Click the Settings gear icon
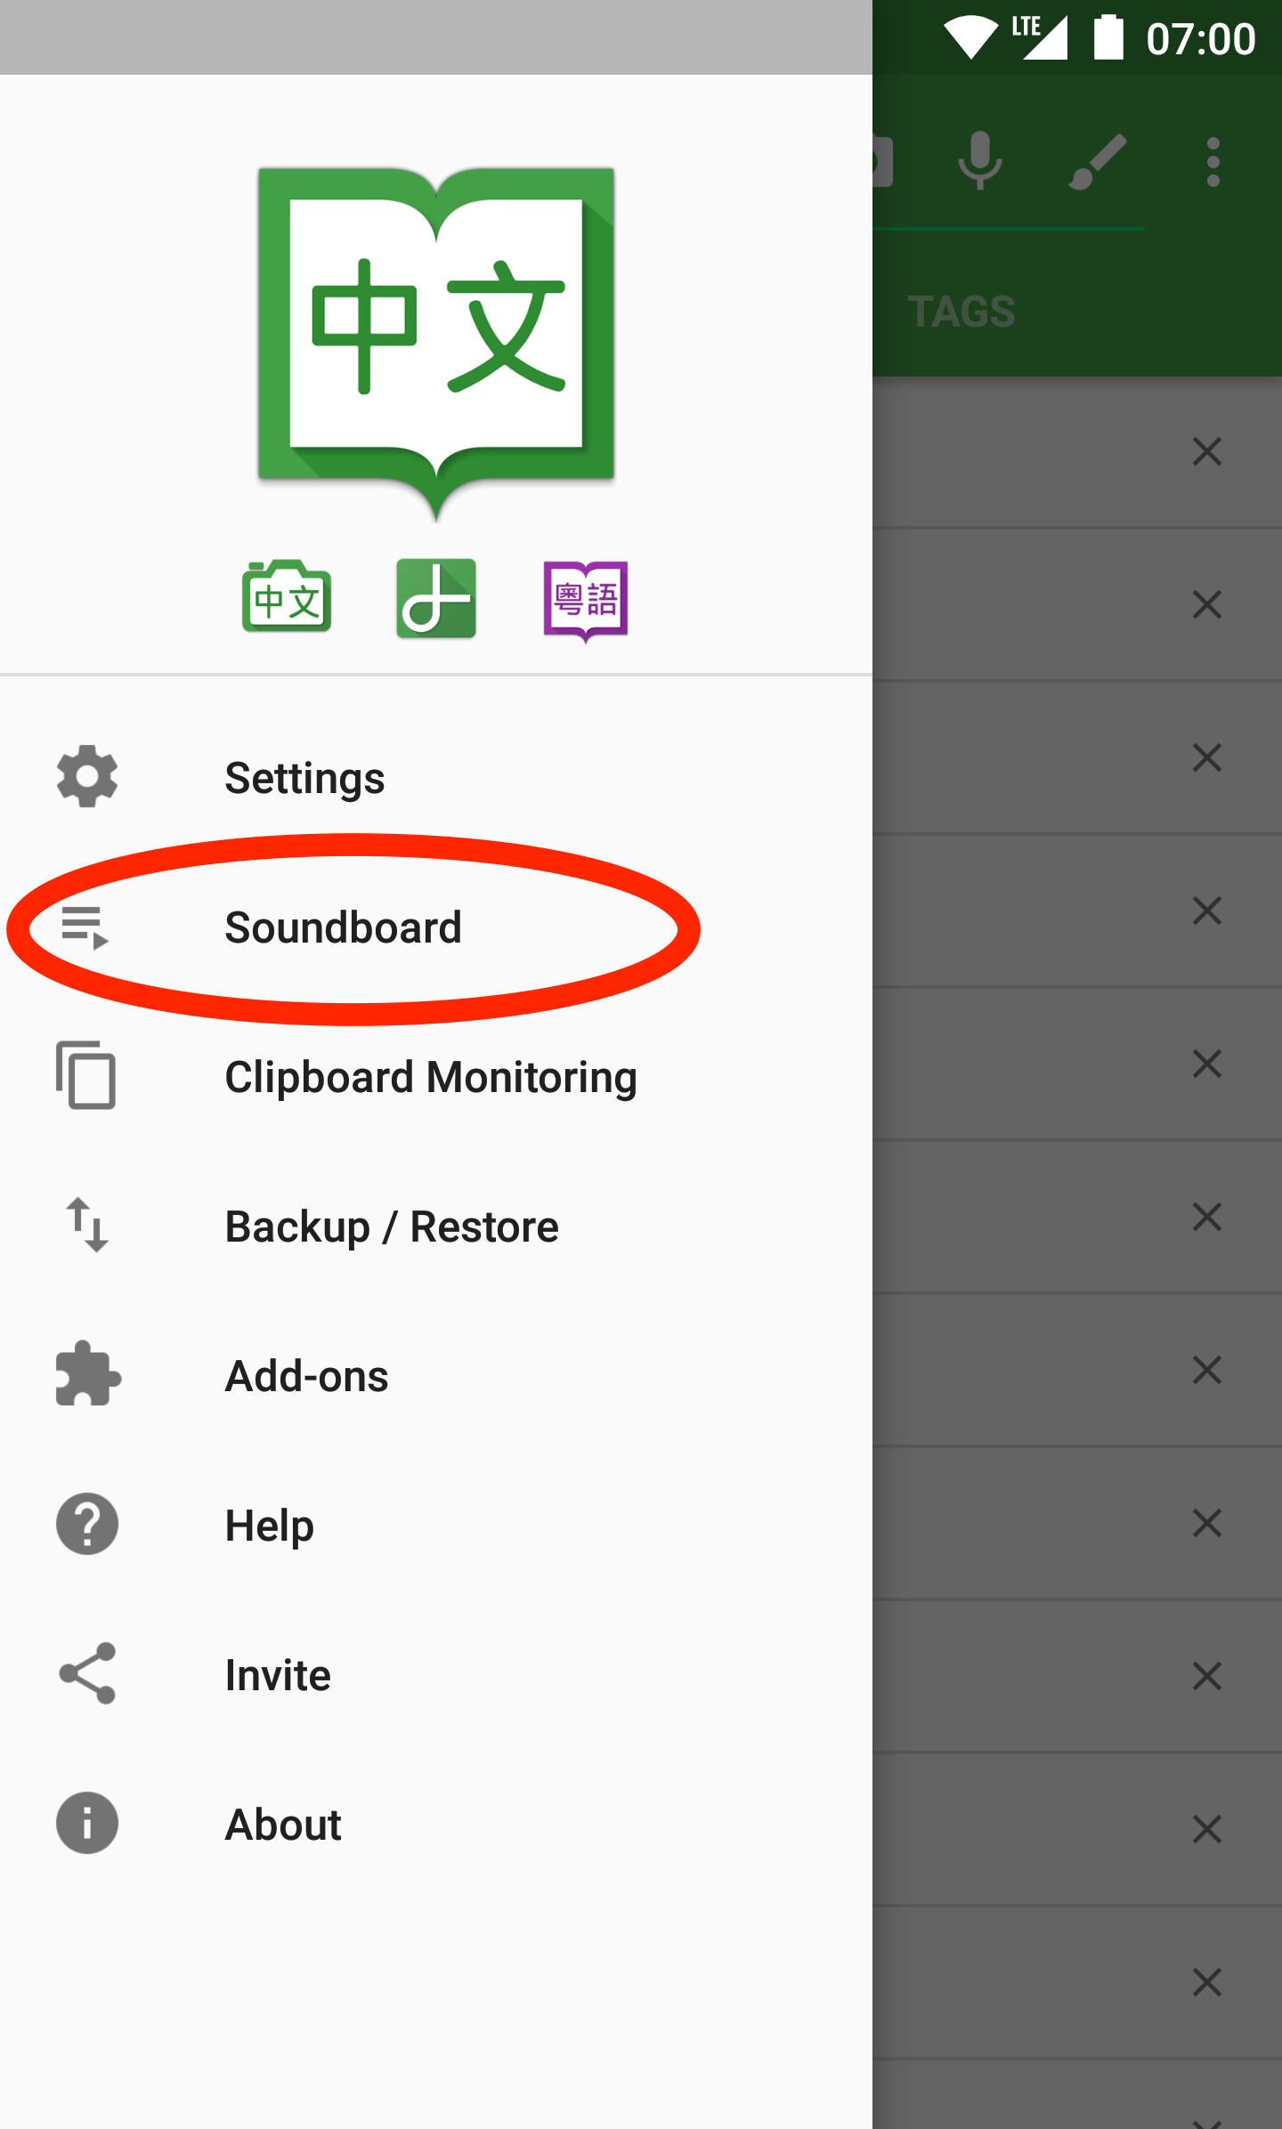This screenshot has width=1282, height=2129. pyautogui.click(x=87, y=777)
